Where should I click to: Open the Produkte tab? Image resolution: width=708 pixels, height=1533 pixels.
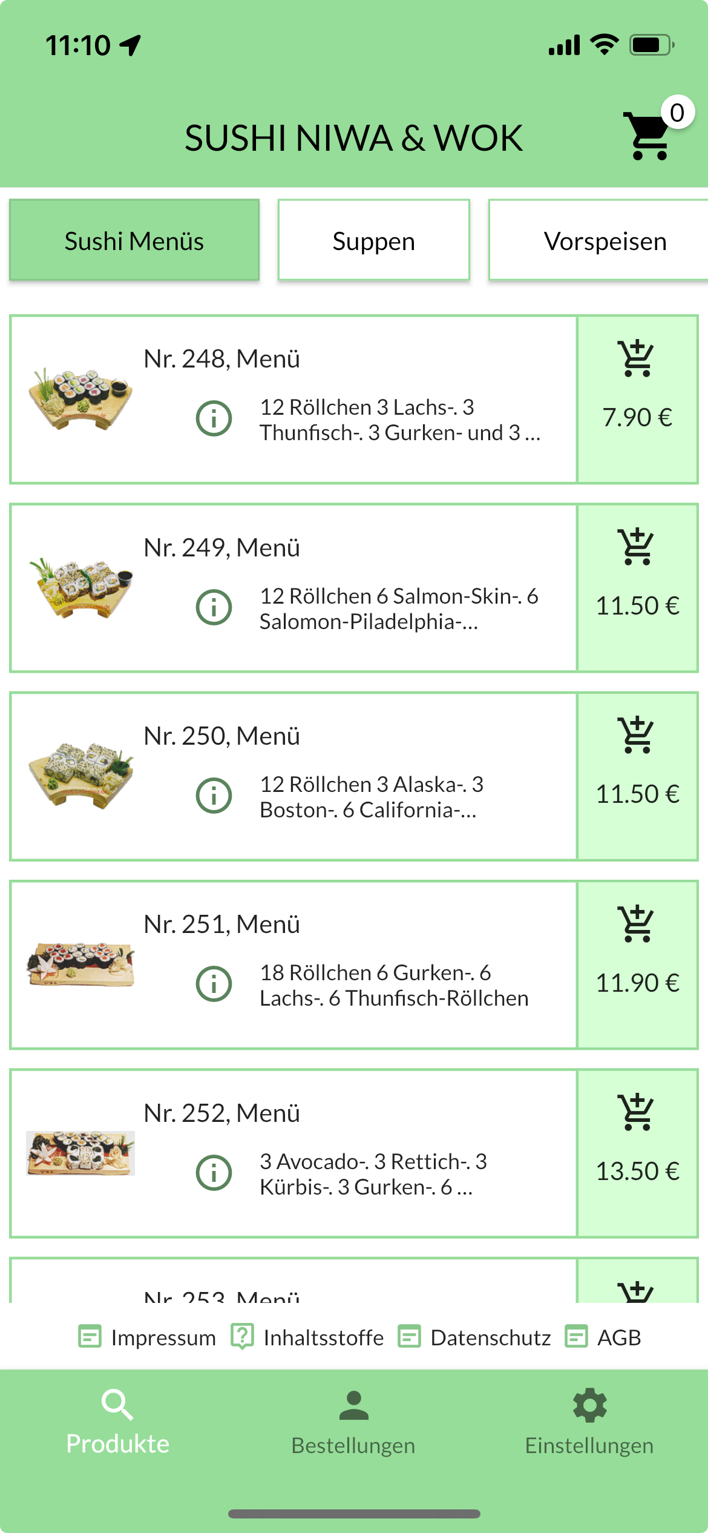(x=117, y=1422)
